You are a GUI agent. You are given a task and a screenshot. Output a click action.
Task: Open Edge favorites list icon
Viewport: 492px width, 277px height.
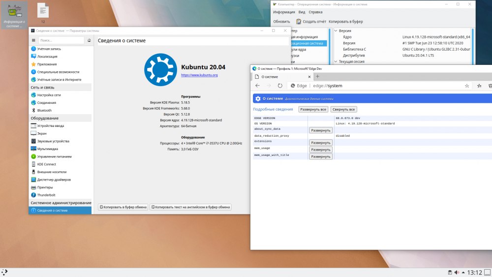pos(479,86)
